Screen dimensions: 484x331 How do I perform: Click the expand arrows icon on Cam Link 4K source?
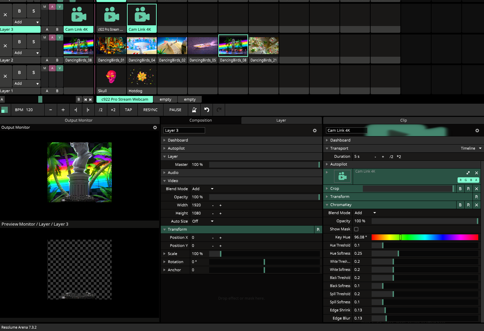(468, 173)
